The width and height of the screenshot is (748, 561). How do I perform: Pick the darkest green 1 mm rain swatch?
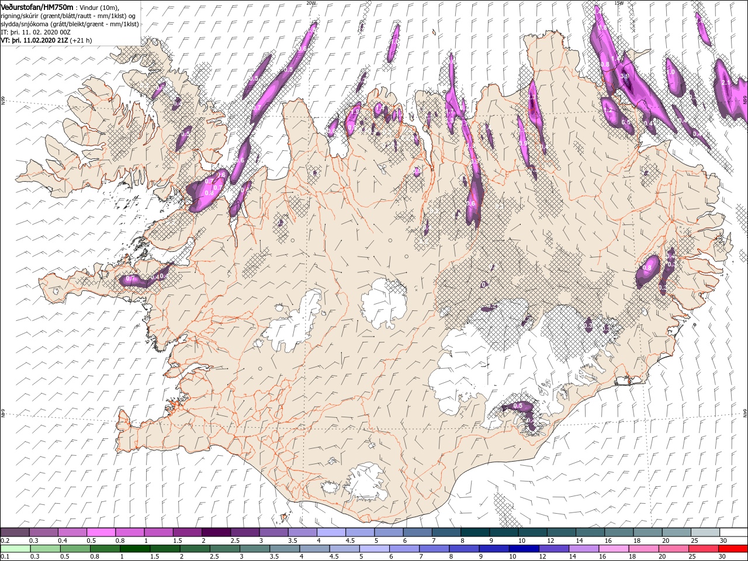(134, 549)
